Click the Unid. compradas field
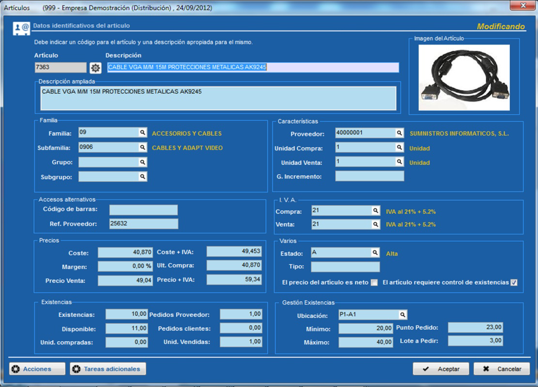 coord(126,342)
